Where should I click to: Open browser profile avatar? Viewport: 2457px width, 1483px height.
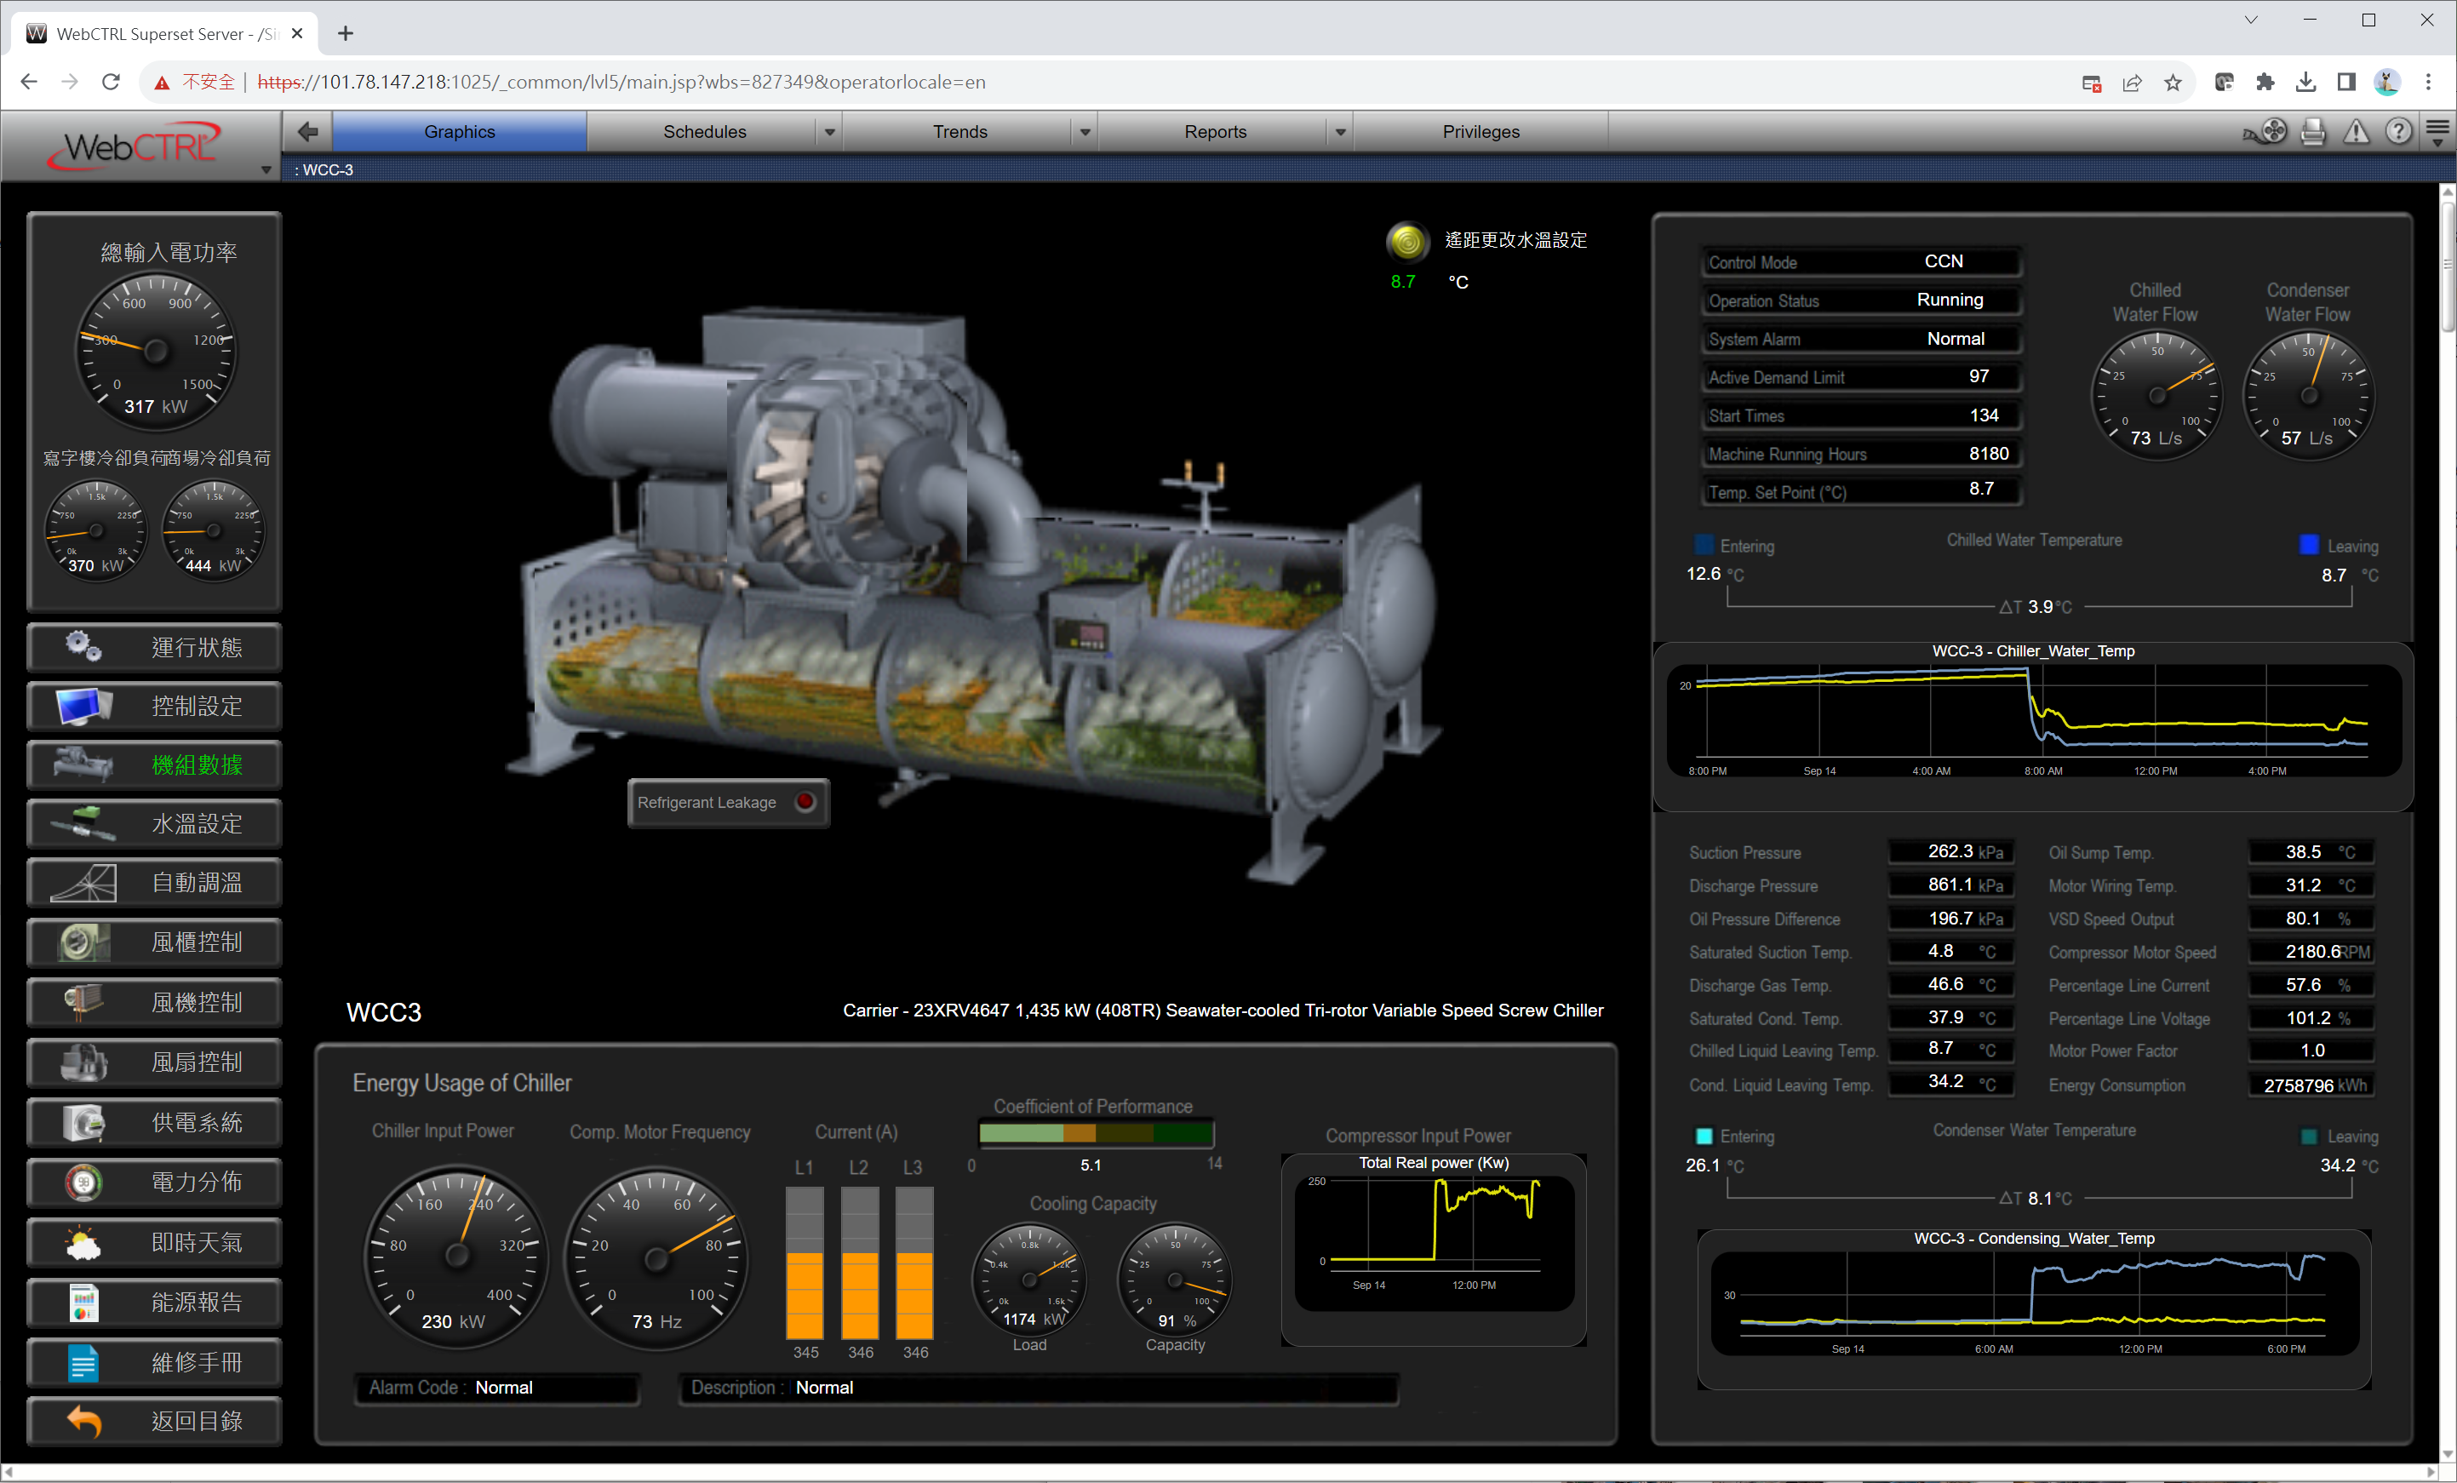(2387, 83)
